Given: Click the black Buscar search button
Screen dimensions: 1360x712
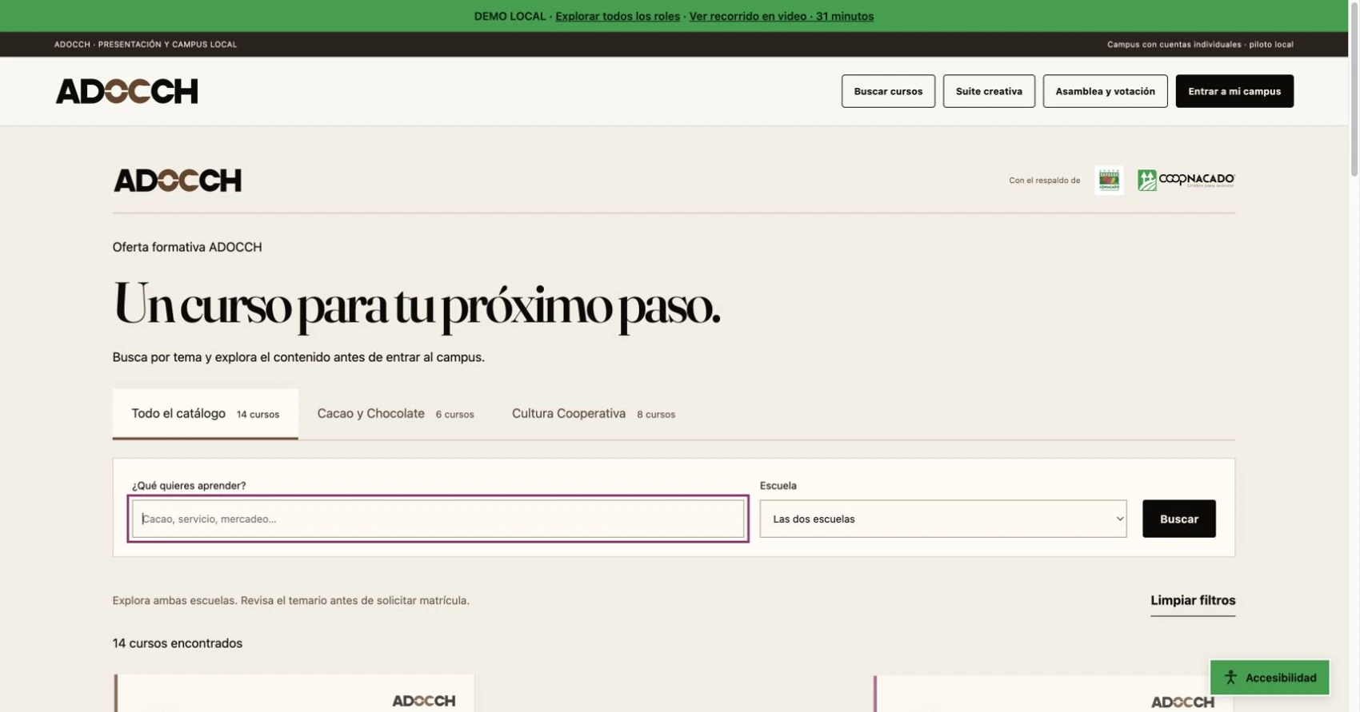Looking at the screenshot, I should click(x=1179, y=519).
